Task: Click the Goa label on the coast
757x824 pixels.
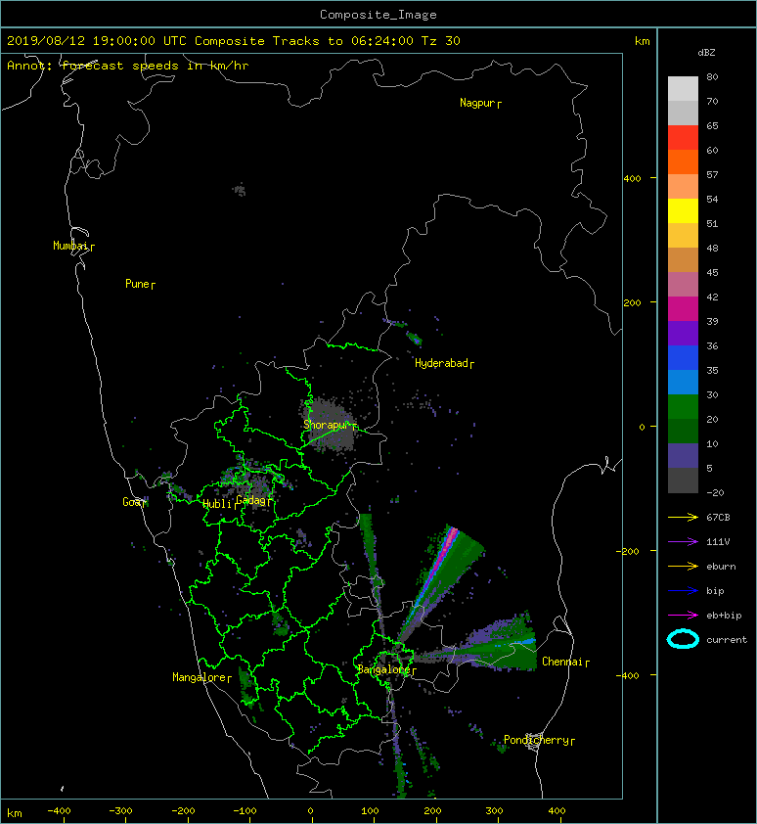Action: click(133, 502)
